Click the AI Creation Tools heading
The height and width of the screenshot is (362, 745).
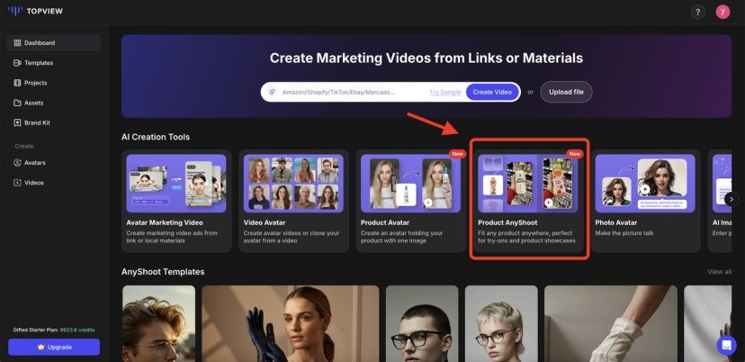(x=156, y=137)
